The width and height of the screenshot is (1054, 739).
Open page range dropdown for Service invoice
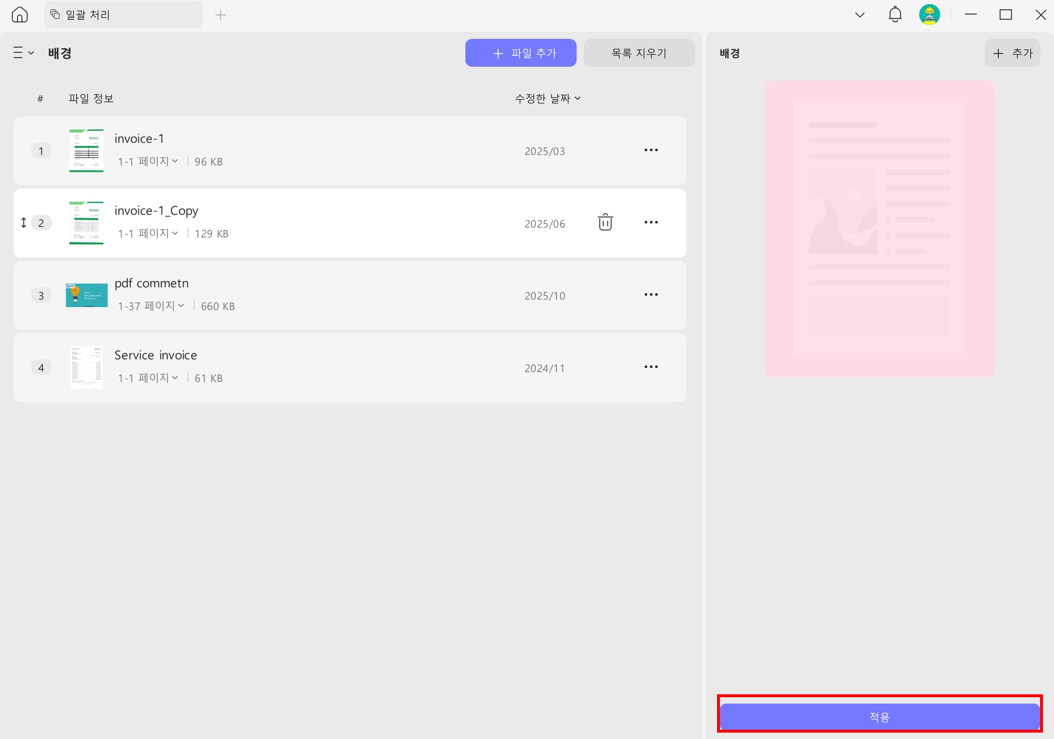click(x=148, y=378)
